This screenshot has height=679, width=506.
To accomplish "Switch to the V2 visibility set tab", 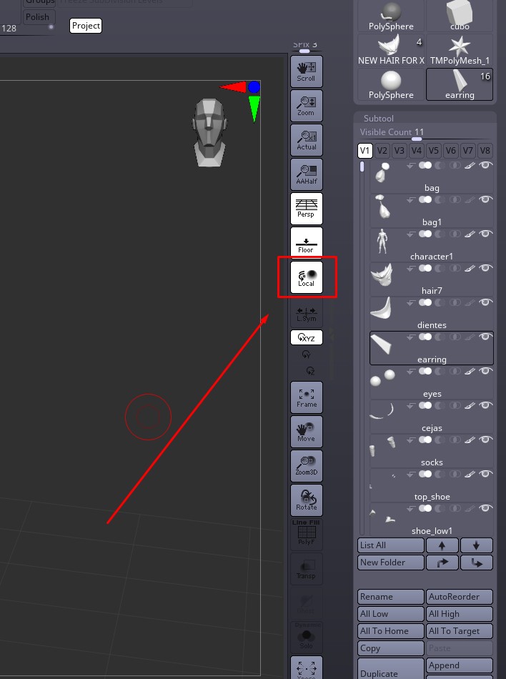I will click(x=382, y=151).
